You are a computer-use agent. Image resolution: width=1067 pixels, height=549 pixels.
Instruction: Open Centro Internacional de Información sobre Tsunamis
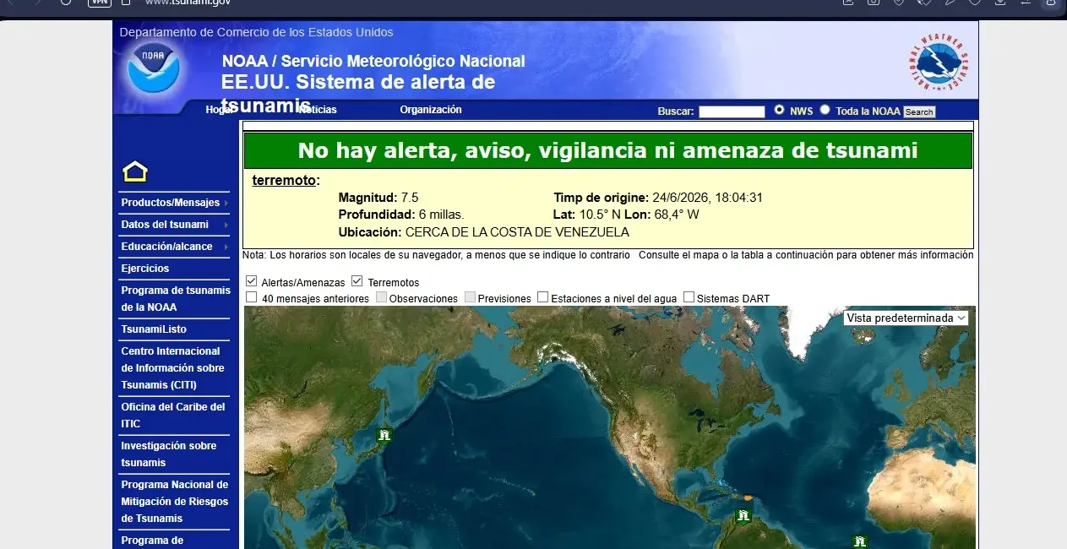click(x=173, y=368)
